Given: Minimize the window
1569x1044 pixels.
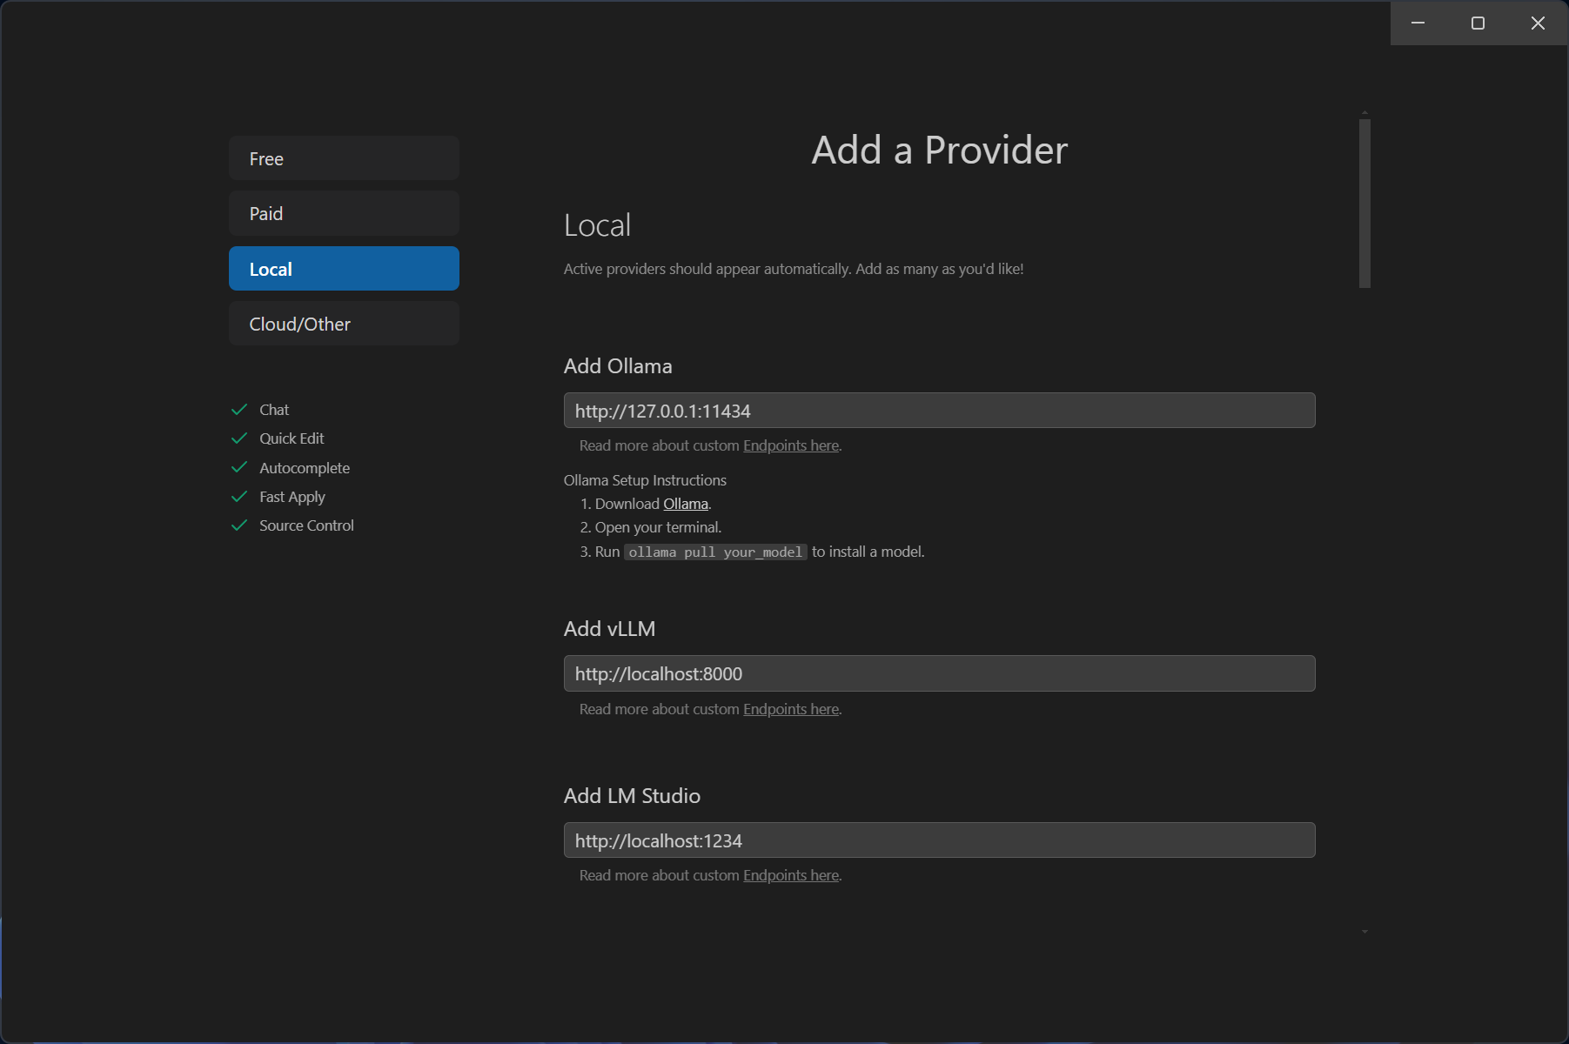Looking at the screenshot, I should [x=1418, y=23].
